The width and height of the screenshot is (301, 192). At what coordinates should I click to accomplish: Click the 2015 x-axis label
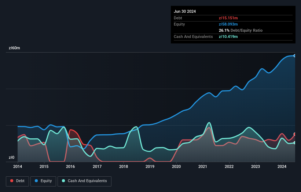click(x=44, y=166)
